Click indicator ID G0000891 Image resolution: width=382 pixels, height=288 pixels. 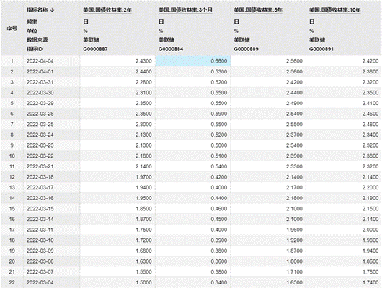(x=321, y=49)
